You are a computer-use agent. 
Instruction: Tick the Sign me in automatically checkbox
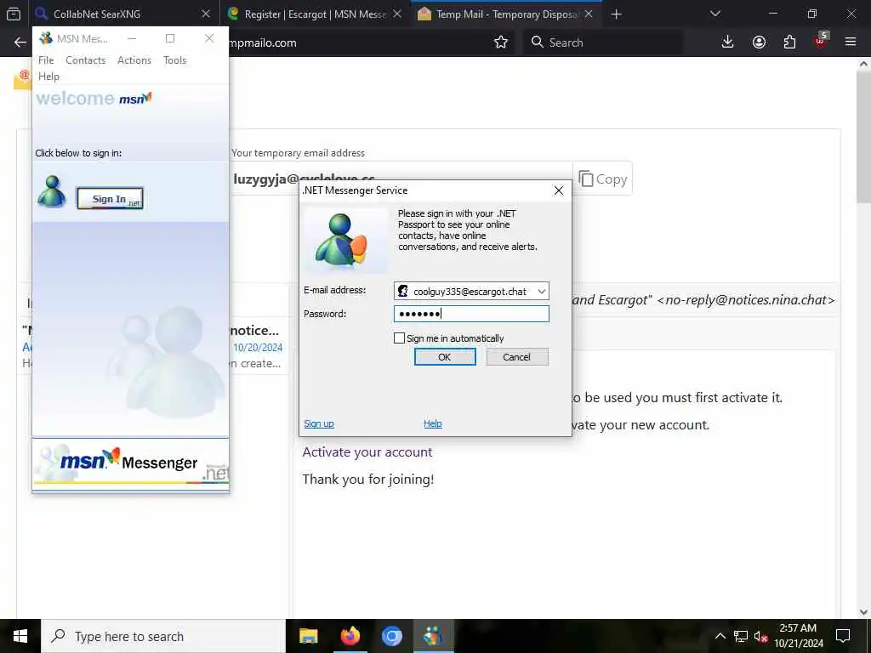(x=399, y=338)
